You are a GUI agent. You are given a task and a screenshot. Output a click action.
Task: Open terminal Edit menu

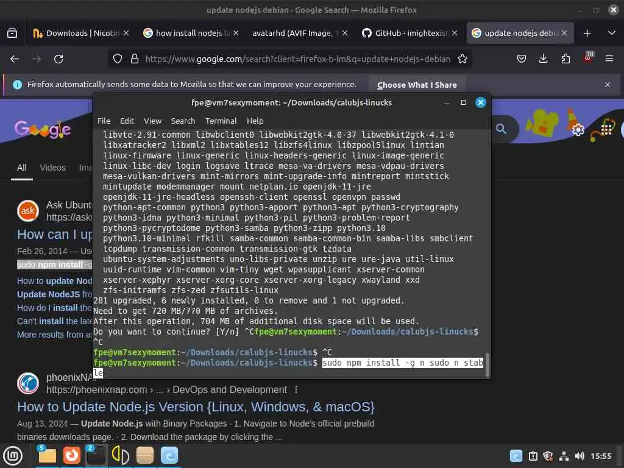point(127,121)
